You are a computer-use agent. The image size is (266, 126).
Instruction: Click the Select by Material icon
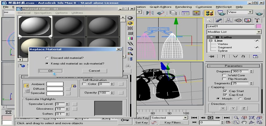(130, 54)
